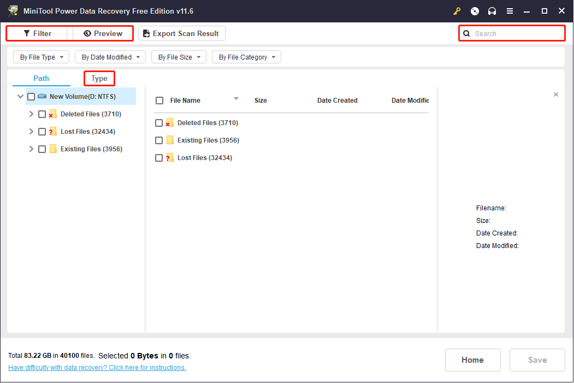Open the By File Type dropdown
The height and width of the screenshot is (383, 574).
pos(42,57)
